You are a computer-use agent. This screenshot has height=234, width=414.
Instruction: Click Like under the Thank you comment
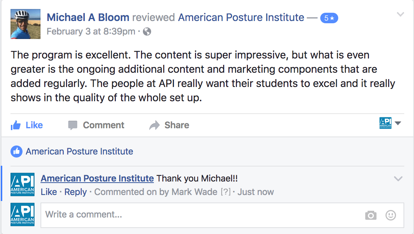(49, 192)
